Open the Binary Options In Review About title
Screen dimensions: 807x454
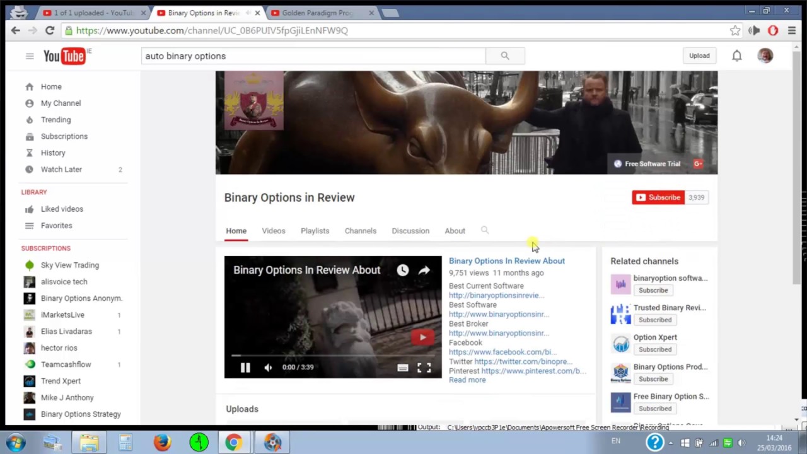click(507, 260)
